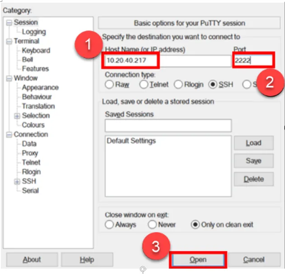
Task: Select Proxy under Connection
Action: click(30, 153)
